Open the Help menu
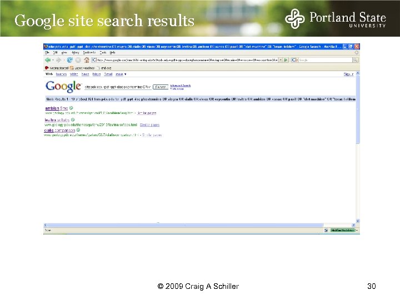This screenshot has width=400, height=300. (x=112, y=53)
